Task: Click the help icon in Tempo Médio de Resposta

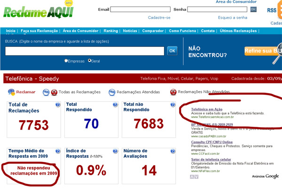Action: click(58, 151)
